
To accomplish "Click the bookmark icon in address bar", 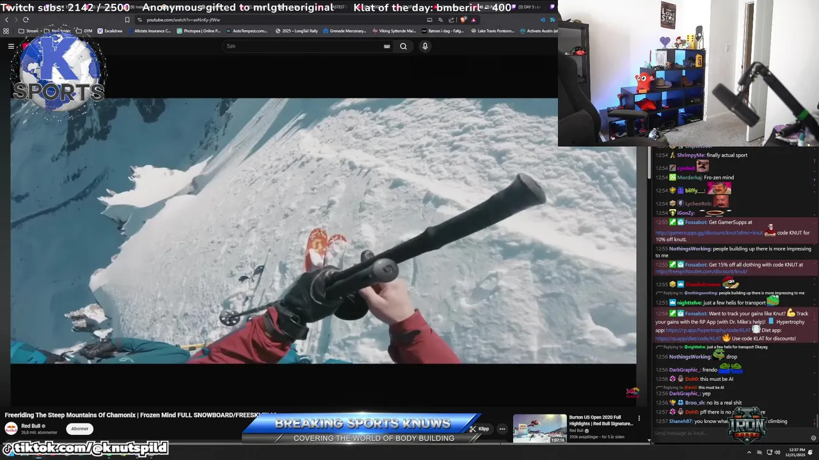I will (x=127, y=20).
